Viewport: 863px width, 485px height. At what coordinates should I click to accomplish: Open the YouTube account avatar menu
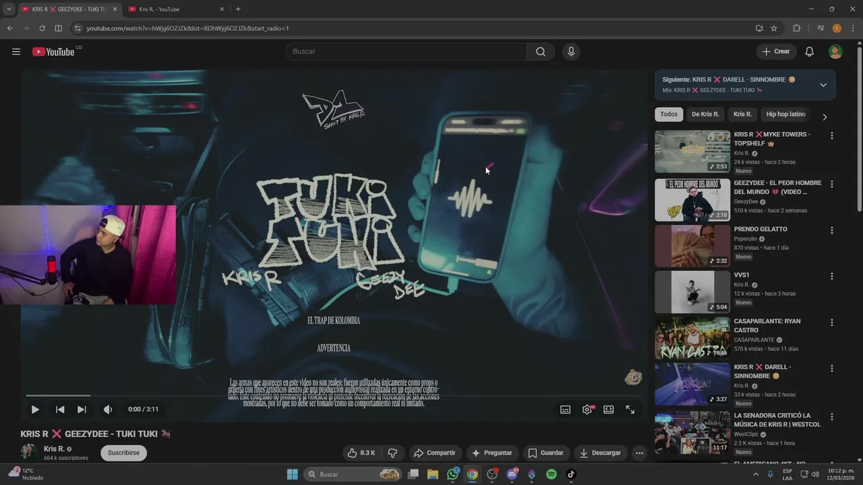(x=835, y=52)
